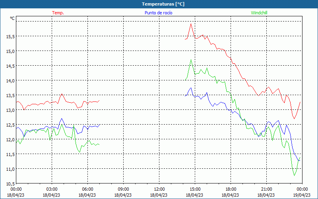Click the 21:00 time axis label
Screen dimensions: 318x199
[x=266, y=189]
